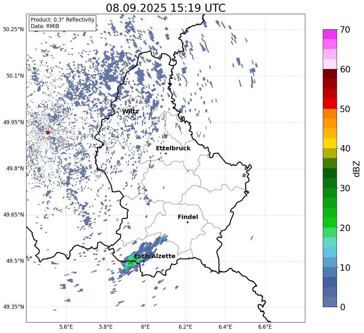This screenshot has height=333, width=364.
Task: Click the Esch/Alzette station cross marker
Action: [144, 261]
